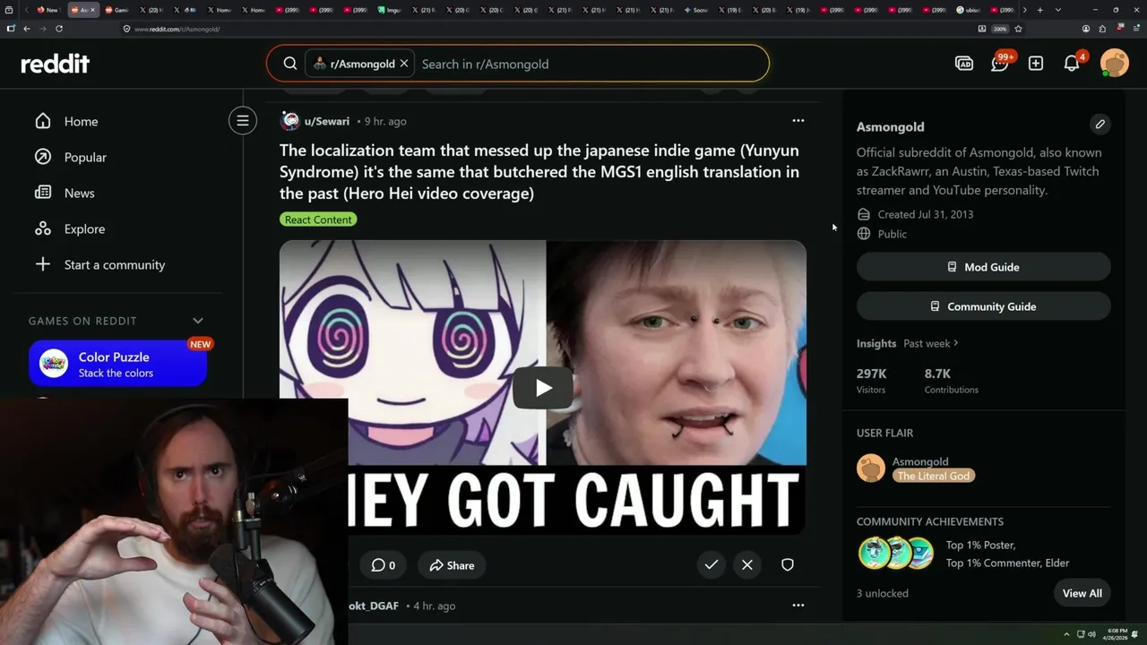Collapse the left navigation sidebar
This screenshot has height=645, width=1147.
coord(242,120)
